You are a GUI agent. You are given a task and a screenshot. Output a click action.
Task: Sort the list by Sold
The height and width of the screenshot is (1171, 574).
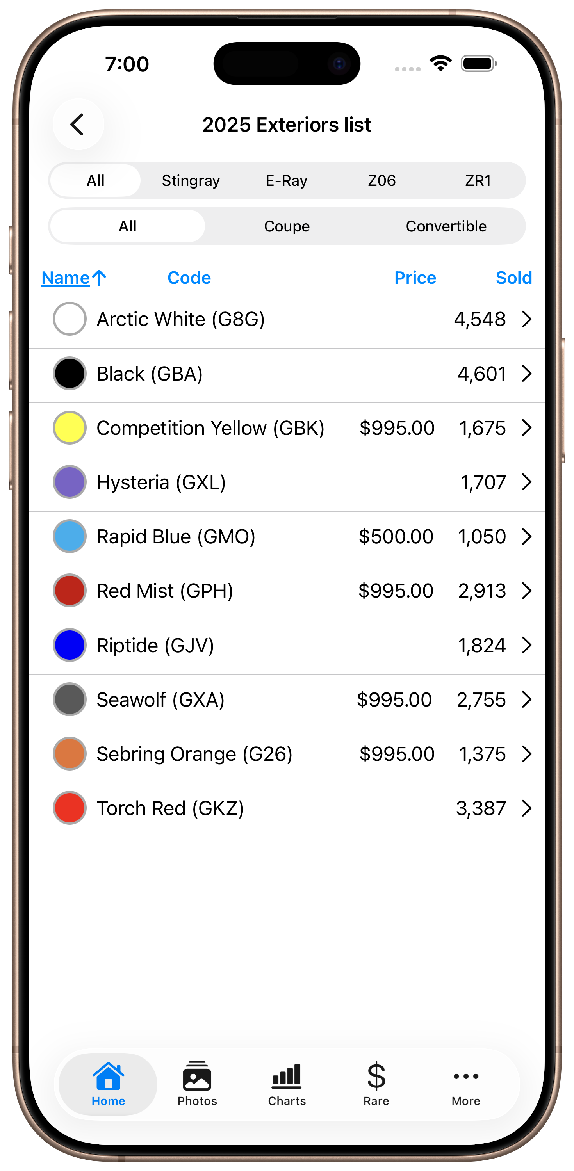(514, 277)
